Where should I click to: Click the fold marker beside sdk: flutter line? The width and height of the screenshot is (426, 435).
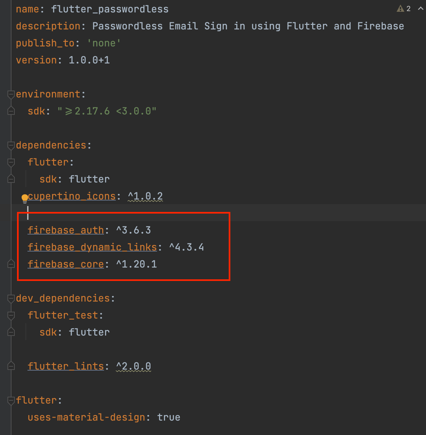[x=11, y=179]
